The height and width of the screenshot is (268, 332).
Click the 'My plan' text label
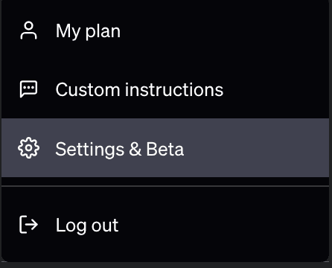click(88, 31)
